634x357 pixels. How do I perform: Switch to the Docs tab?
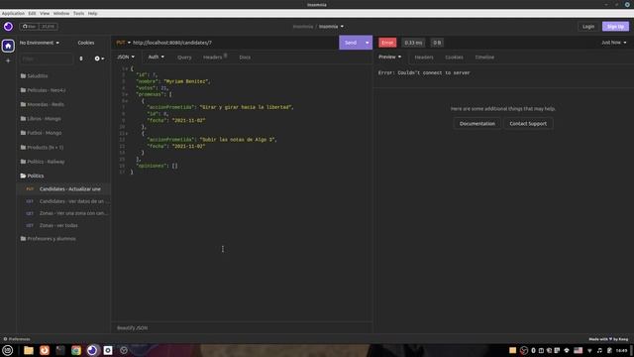coord(245,58)
